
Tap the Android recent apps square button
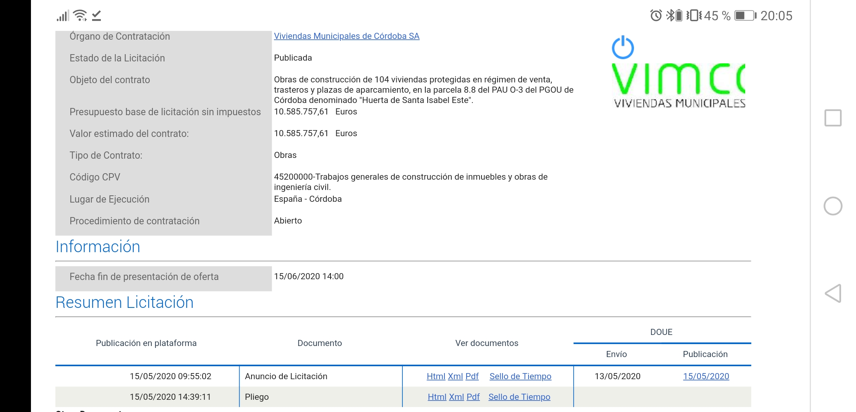click(x=833, y=118)
